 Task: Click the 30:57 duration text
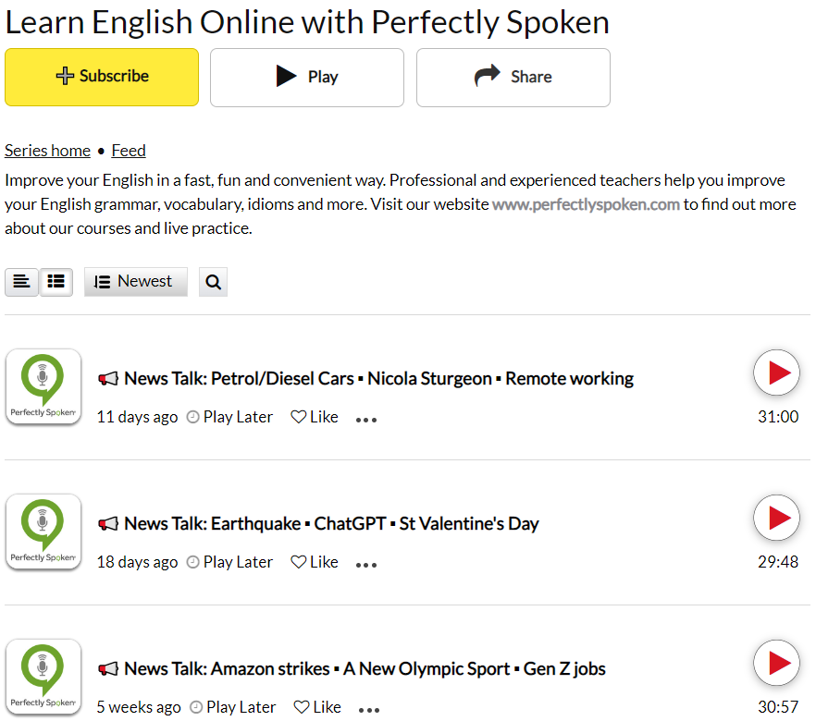[778, 706]
